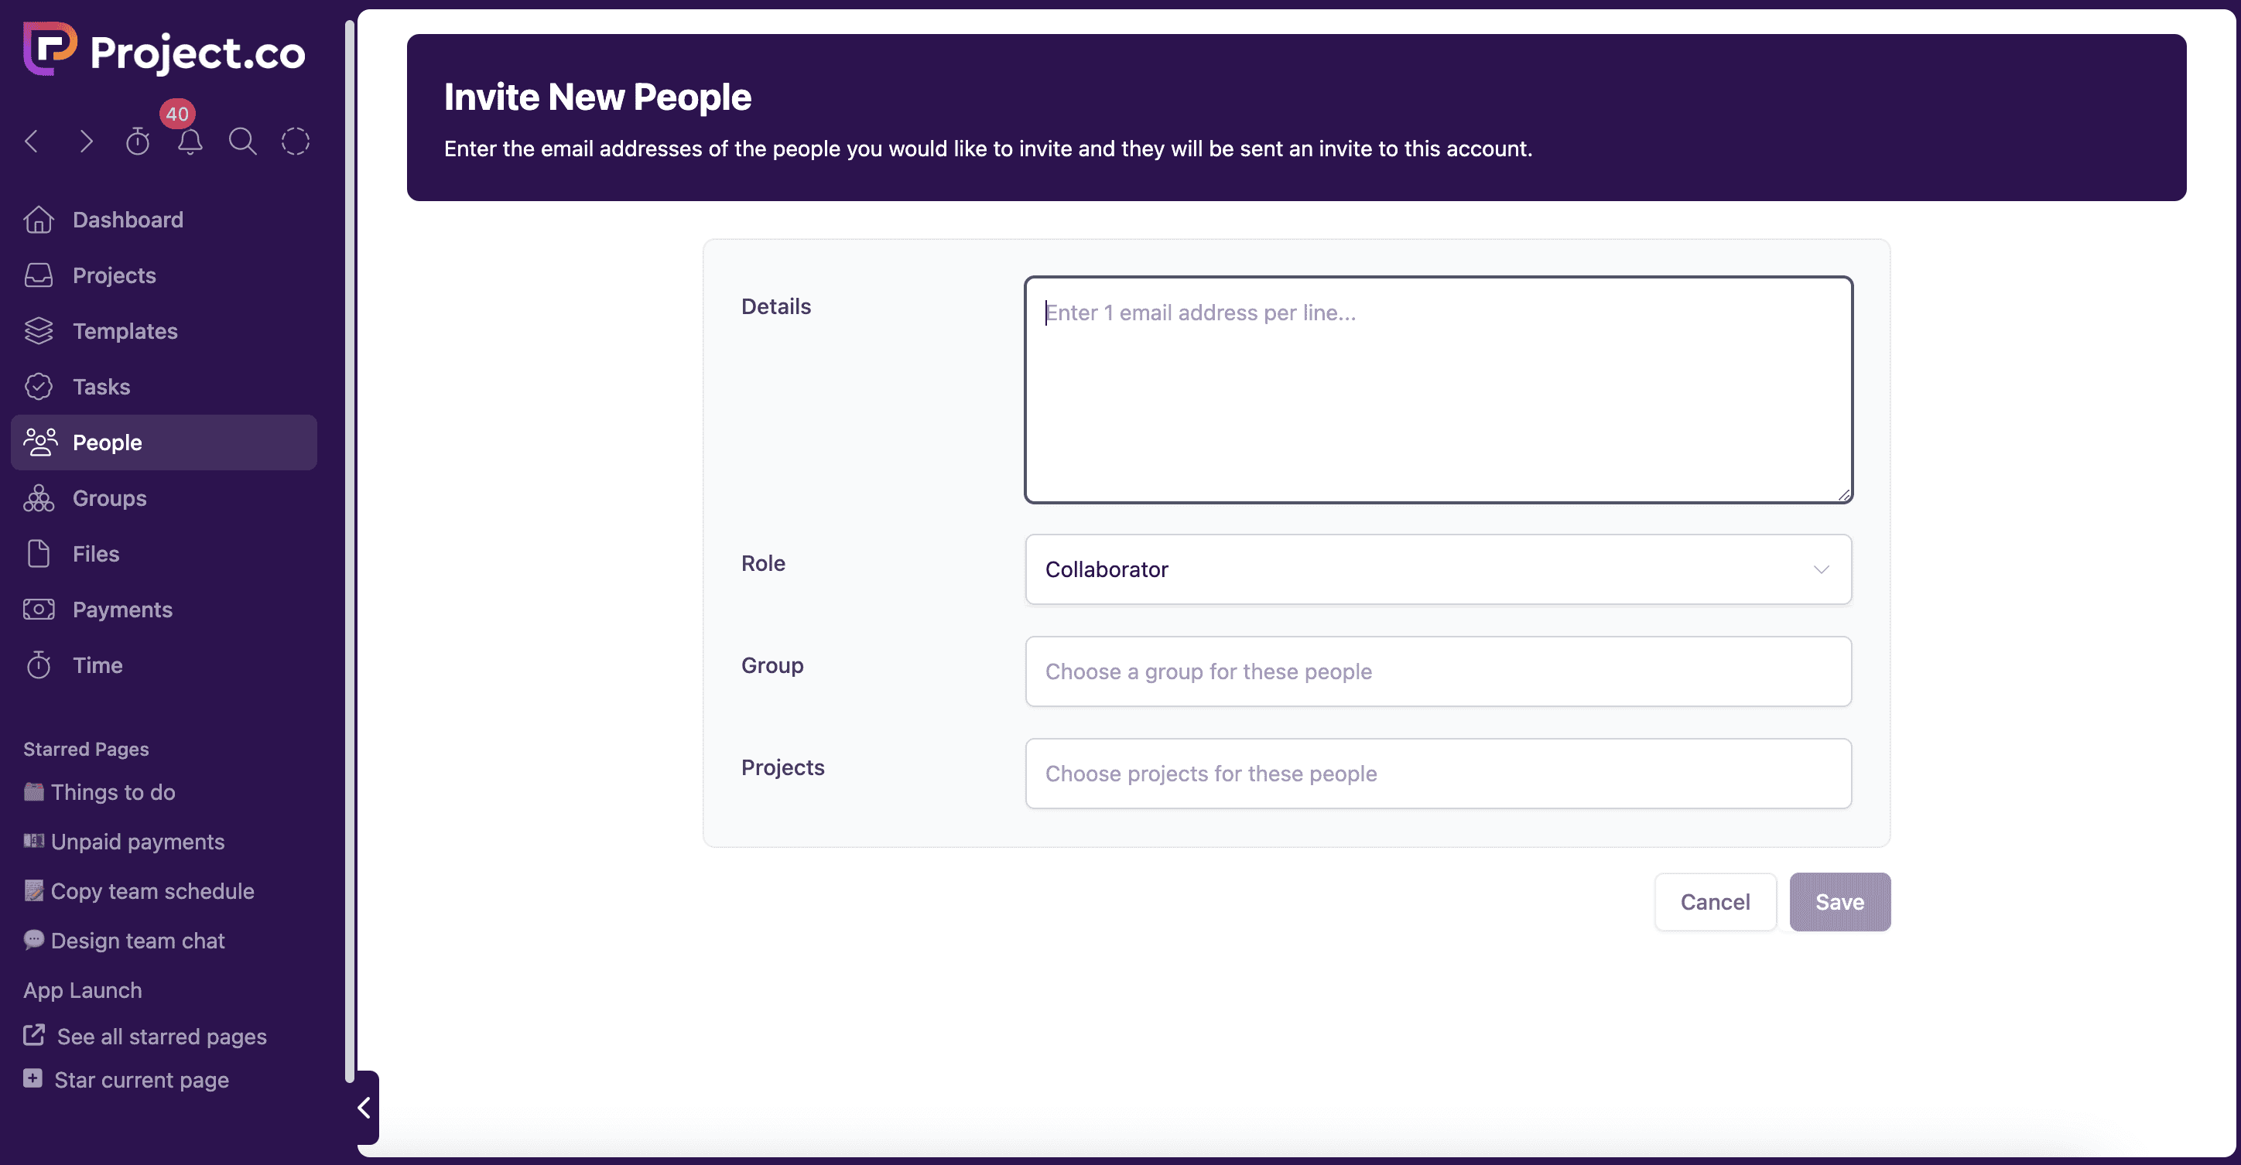Click the dashed circle icon in the top bar

296,141
